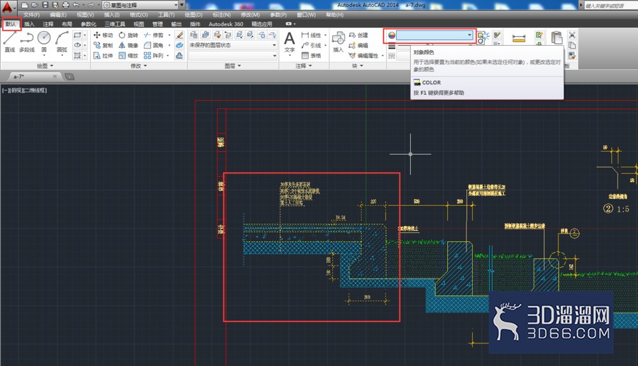Click the Paste clipboard icon

(x=556, y=38)
